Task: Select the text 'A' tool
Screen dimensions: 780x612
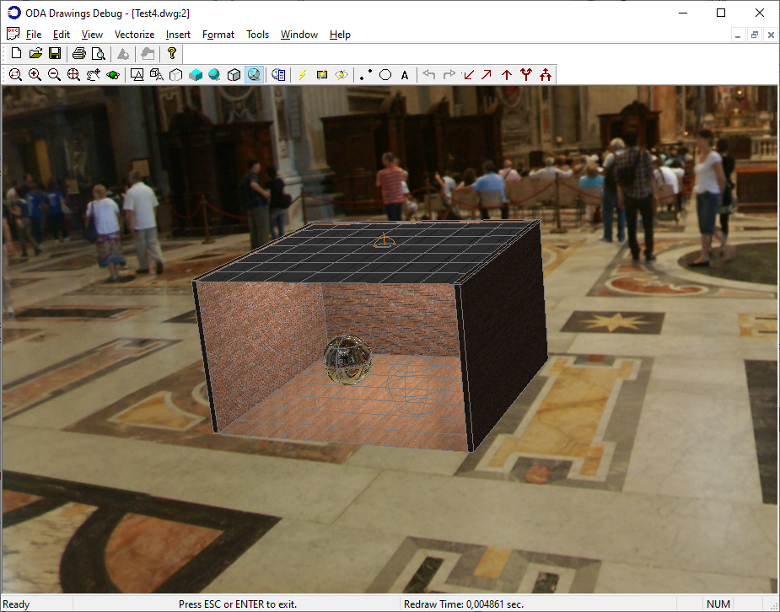Action: tap(405, 75)
